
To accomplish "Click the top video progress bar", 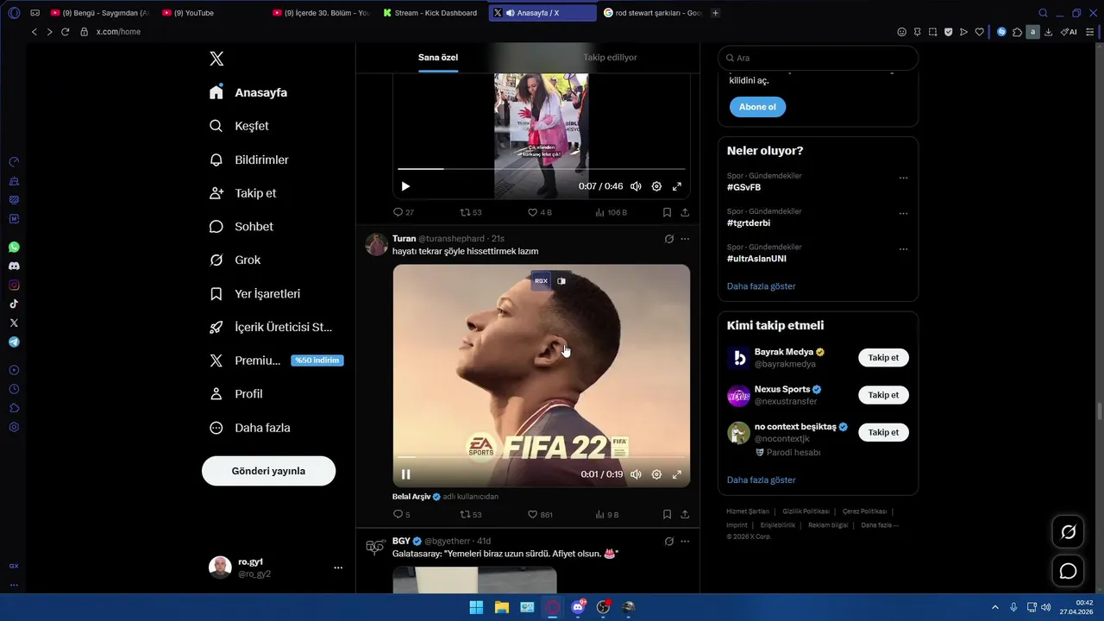I will pyautogui.click(x=541, y=169).
